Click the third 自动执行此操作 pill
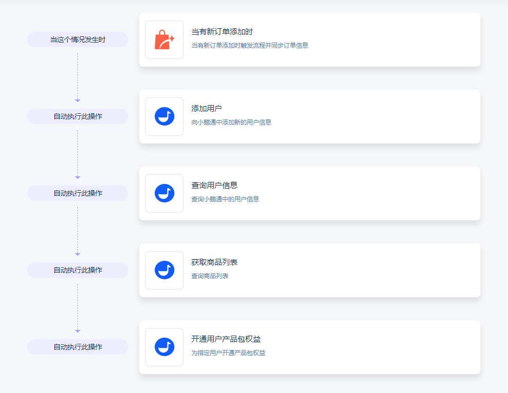This screenshot has height=393, width=508. pyautogui.click(x=77, y=270)
